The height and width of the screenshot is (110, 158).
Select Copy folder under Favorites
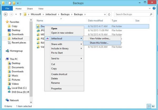[14, 26]
